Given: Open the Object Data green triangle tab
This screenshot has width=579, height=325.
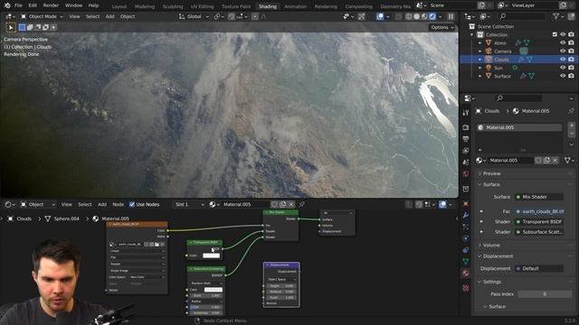Looking at the screenshot, I should pos(466,262).
